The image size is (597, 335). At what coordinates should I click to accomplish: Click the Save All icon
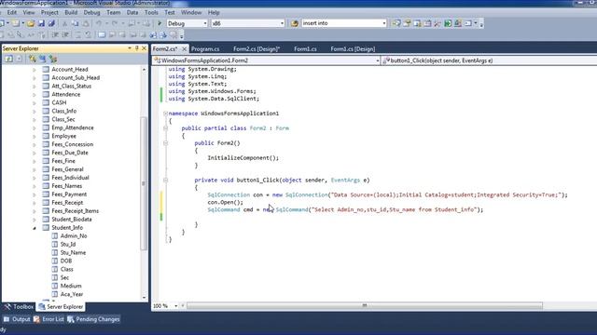[x=51, y=23]
